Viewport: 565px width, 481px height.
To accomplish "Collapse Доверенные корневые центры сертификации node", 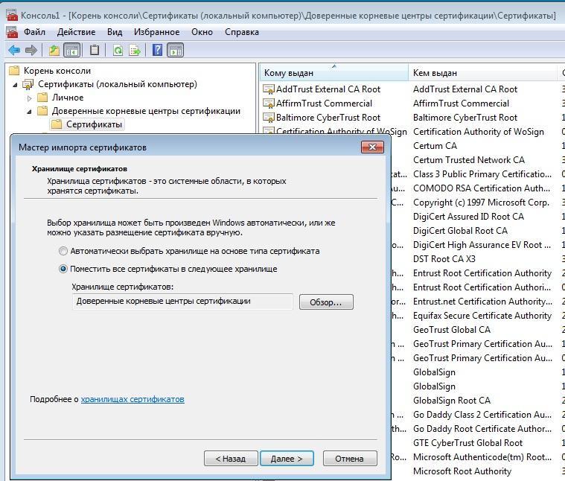I will click(30, 112).
